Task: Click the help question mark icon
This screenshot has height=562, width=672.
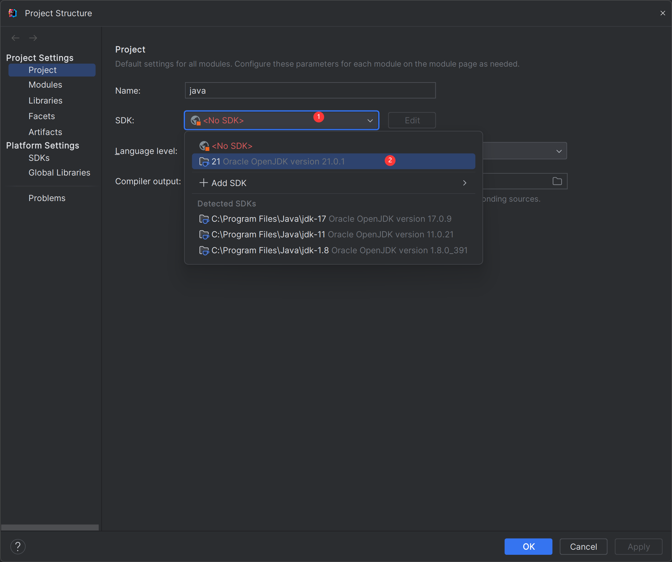Action: click(x=18, y=546)
